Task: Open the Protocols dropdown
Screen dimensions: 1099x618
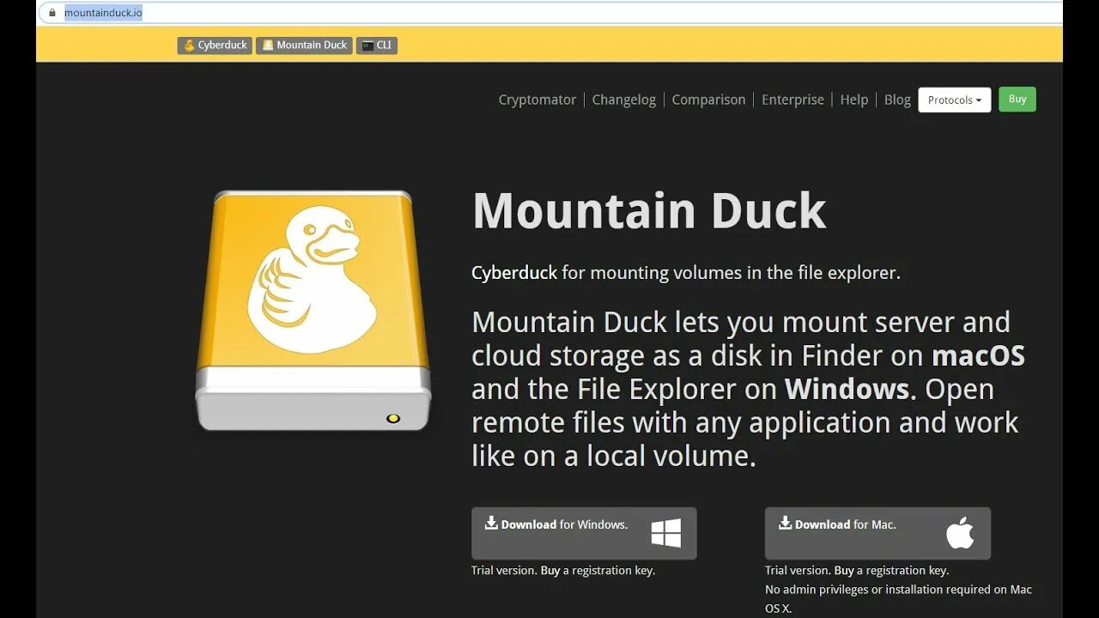Action: point(954,99)
